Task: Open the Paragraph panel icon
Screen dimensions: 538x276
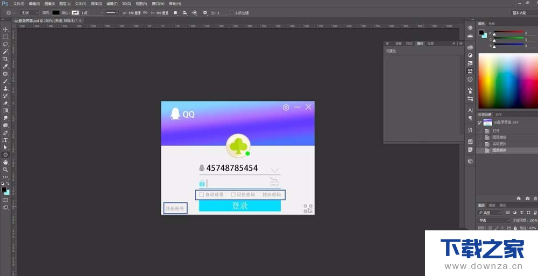Action: pyautogui.click(x=470, y=118)
